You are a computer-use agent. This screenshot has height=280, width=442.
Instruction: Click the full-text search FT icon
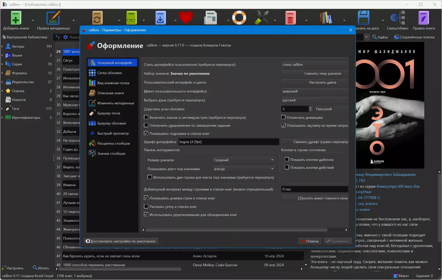coord(58,37)
